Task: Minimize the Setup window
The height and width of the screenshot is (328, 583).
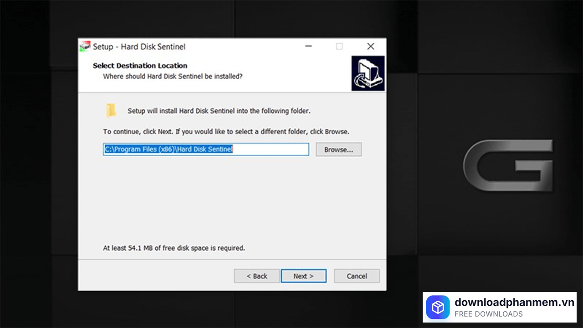Action: point(308,46)
